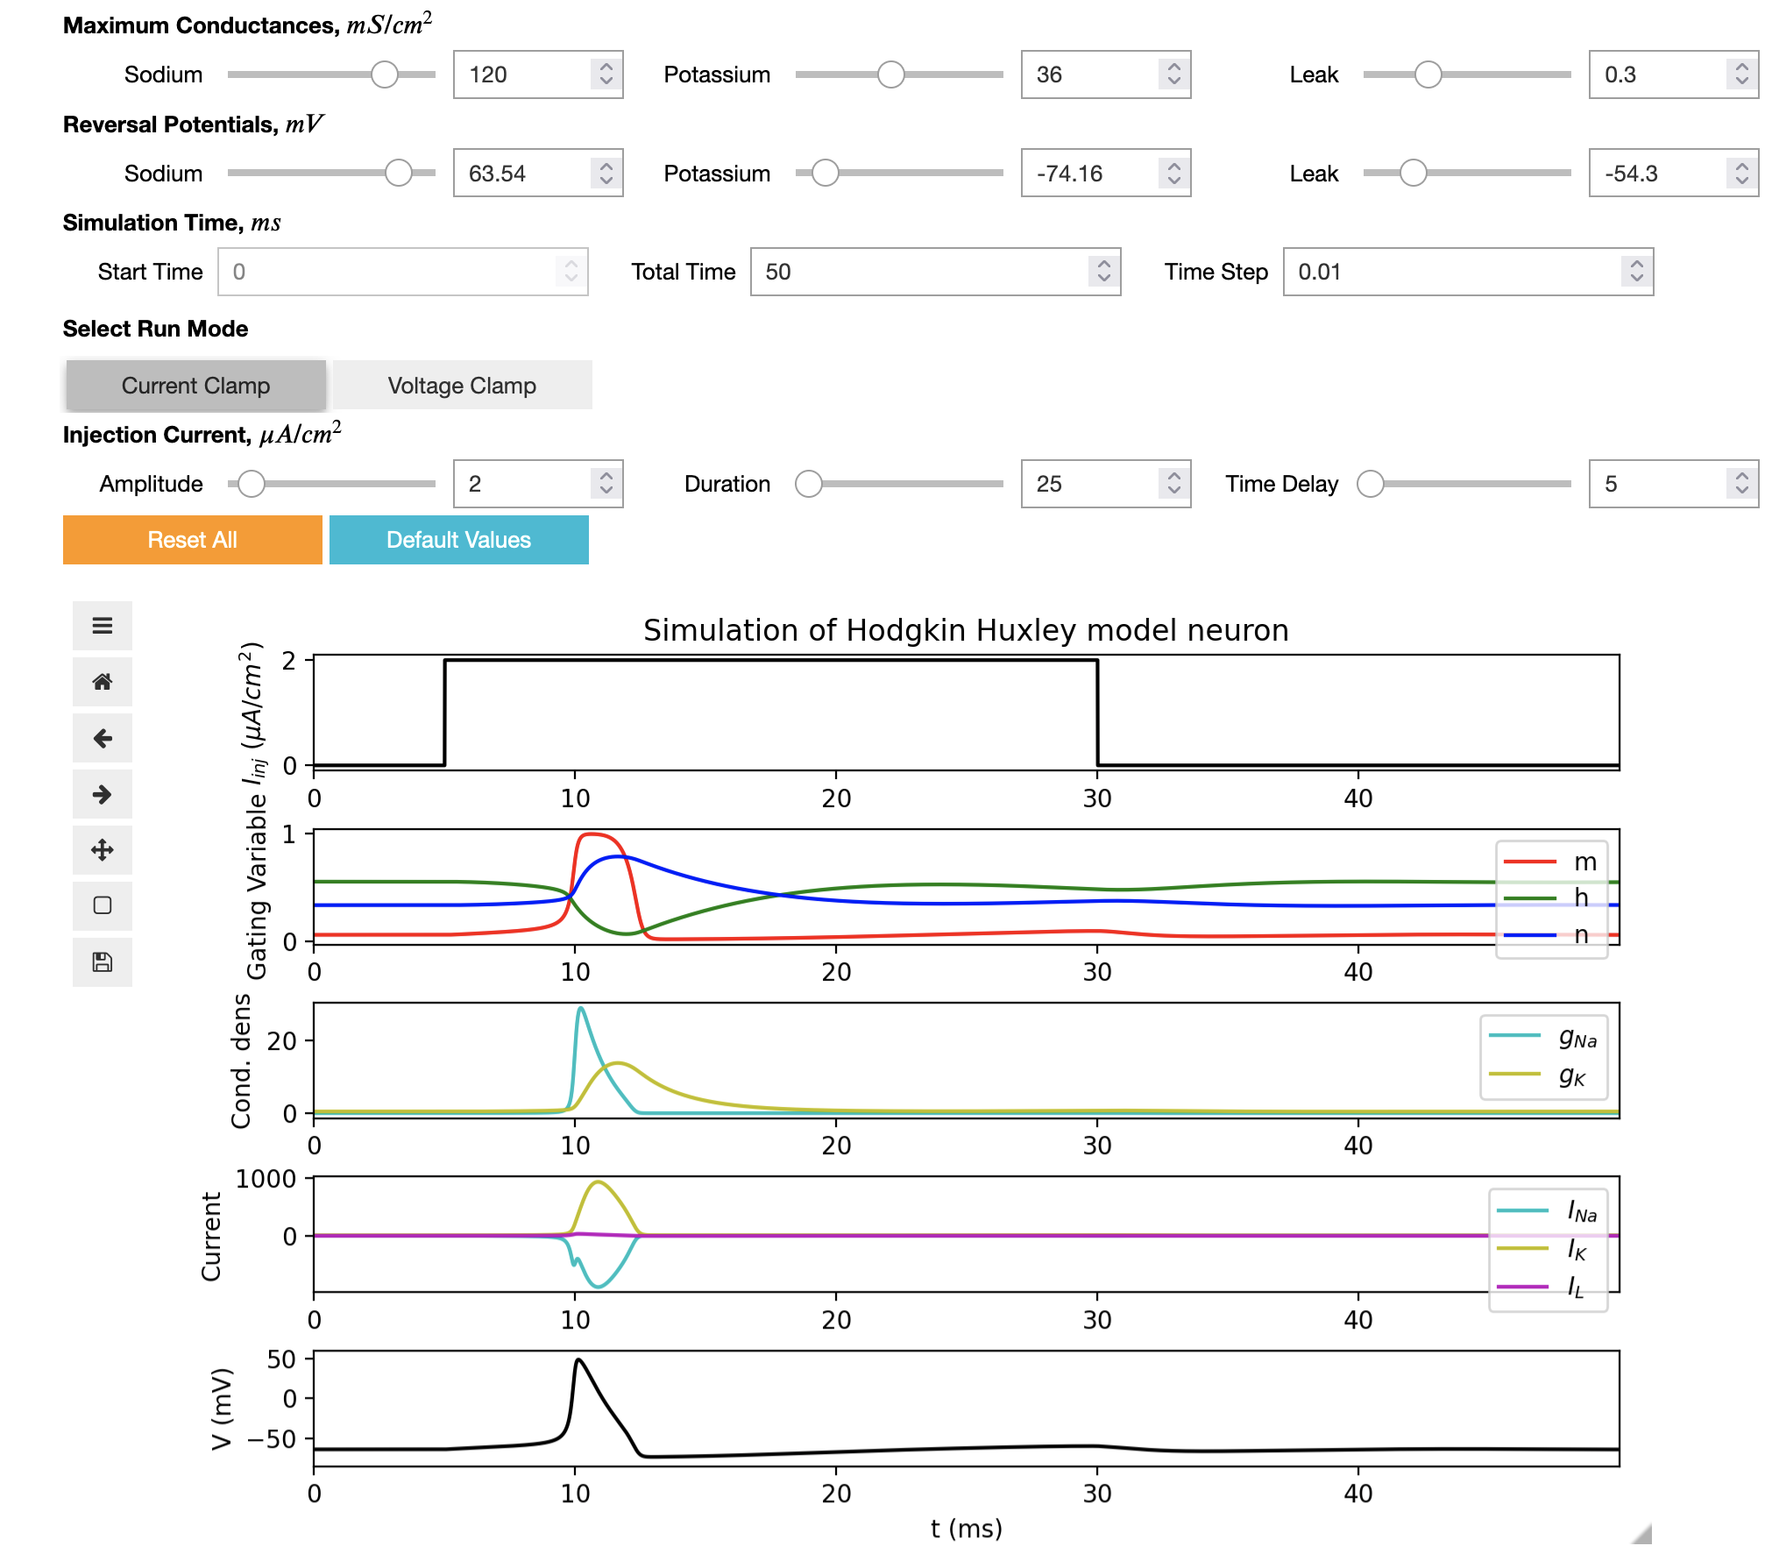Click the Leak conductance slider handle
Image resolution: width=1772 pixels, height=1553 pixels.
1428,74
